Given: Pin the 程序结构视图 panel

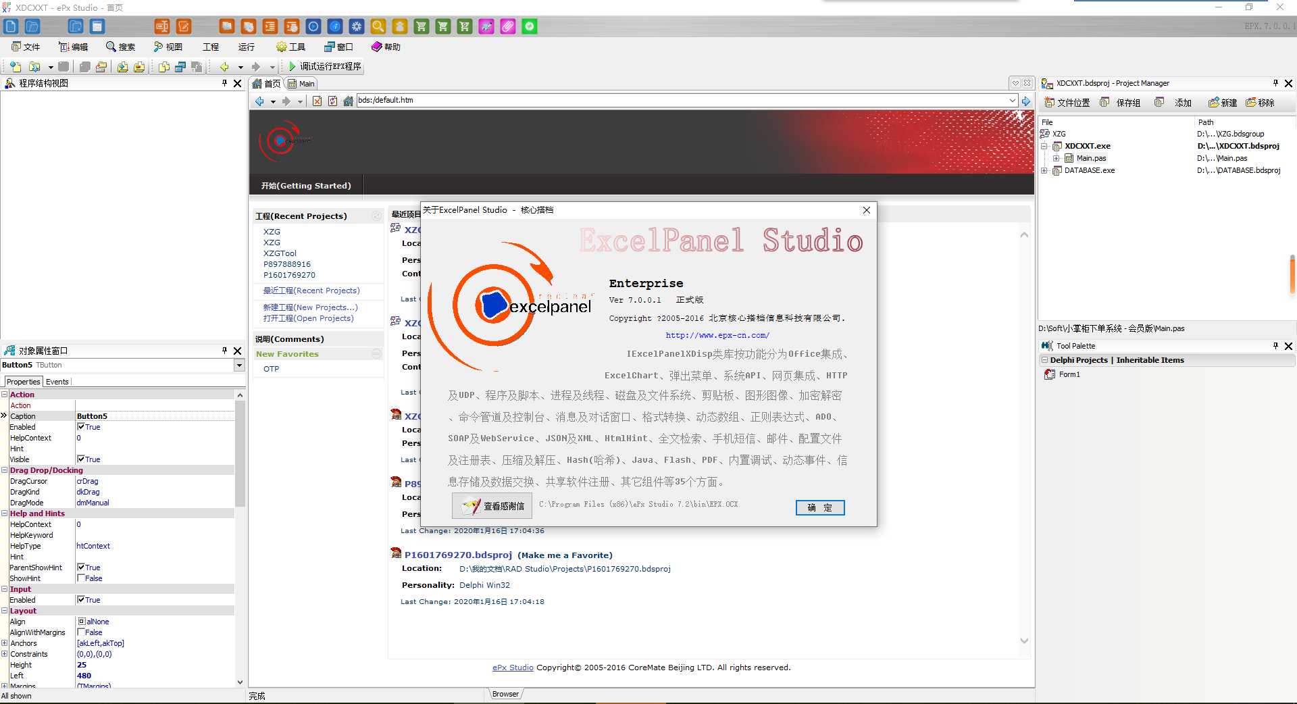Looking at the screenshot, I should 224,83.
